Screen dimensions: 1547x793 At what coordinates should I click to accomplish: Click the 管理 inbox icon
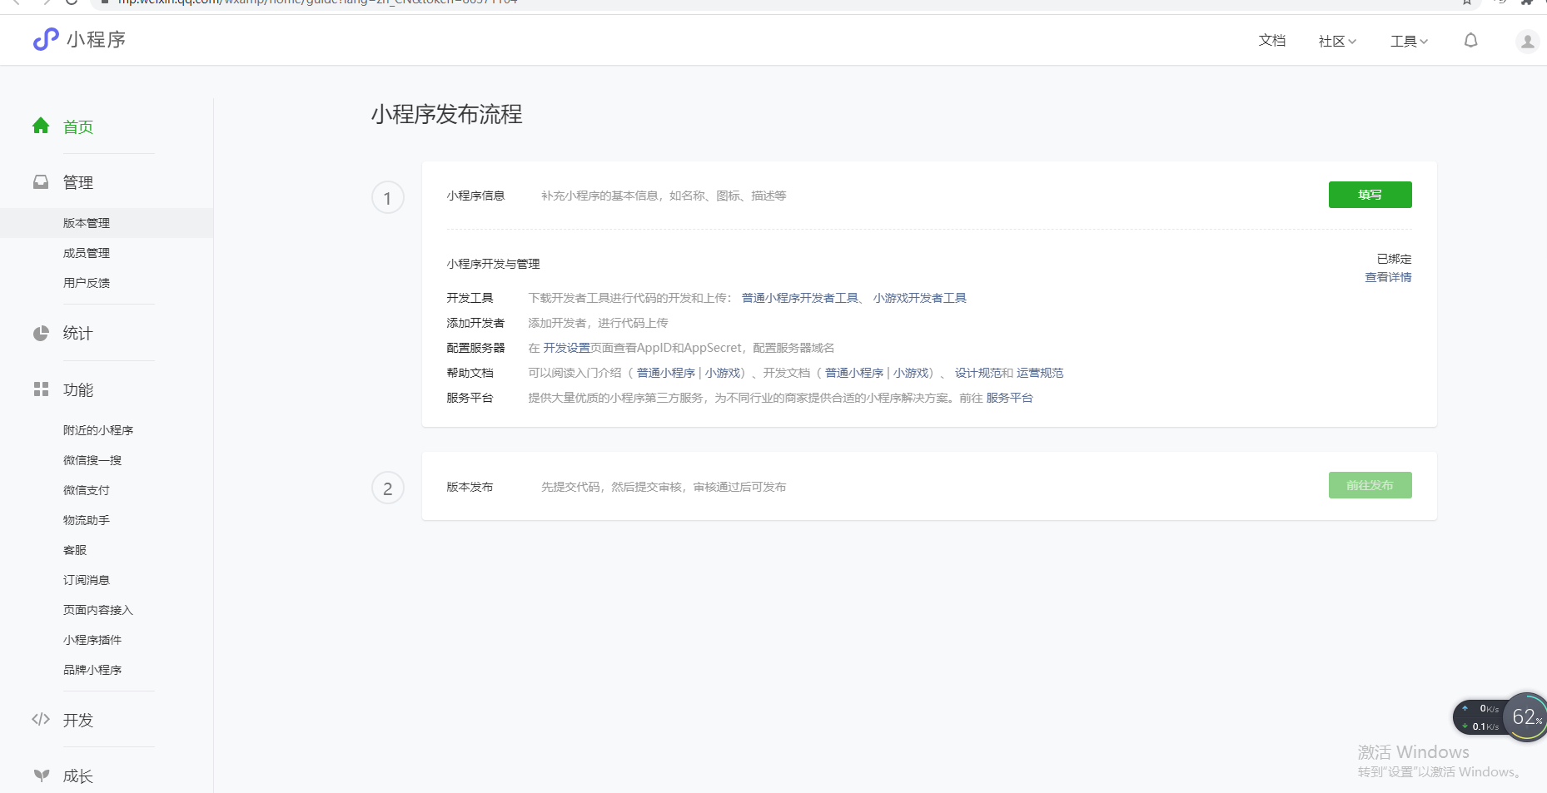click(41, 181)
